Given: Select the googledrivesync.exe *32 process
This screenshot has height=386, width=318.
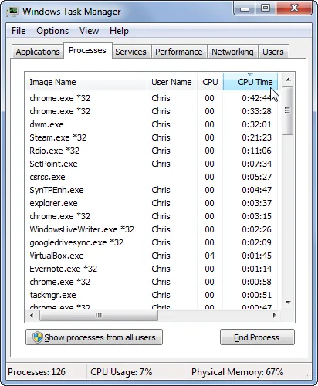Looking at the screenshot, I should tap(152, 242).
